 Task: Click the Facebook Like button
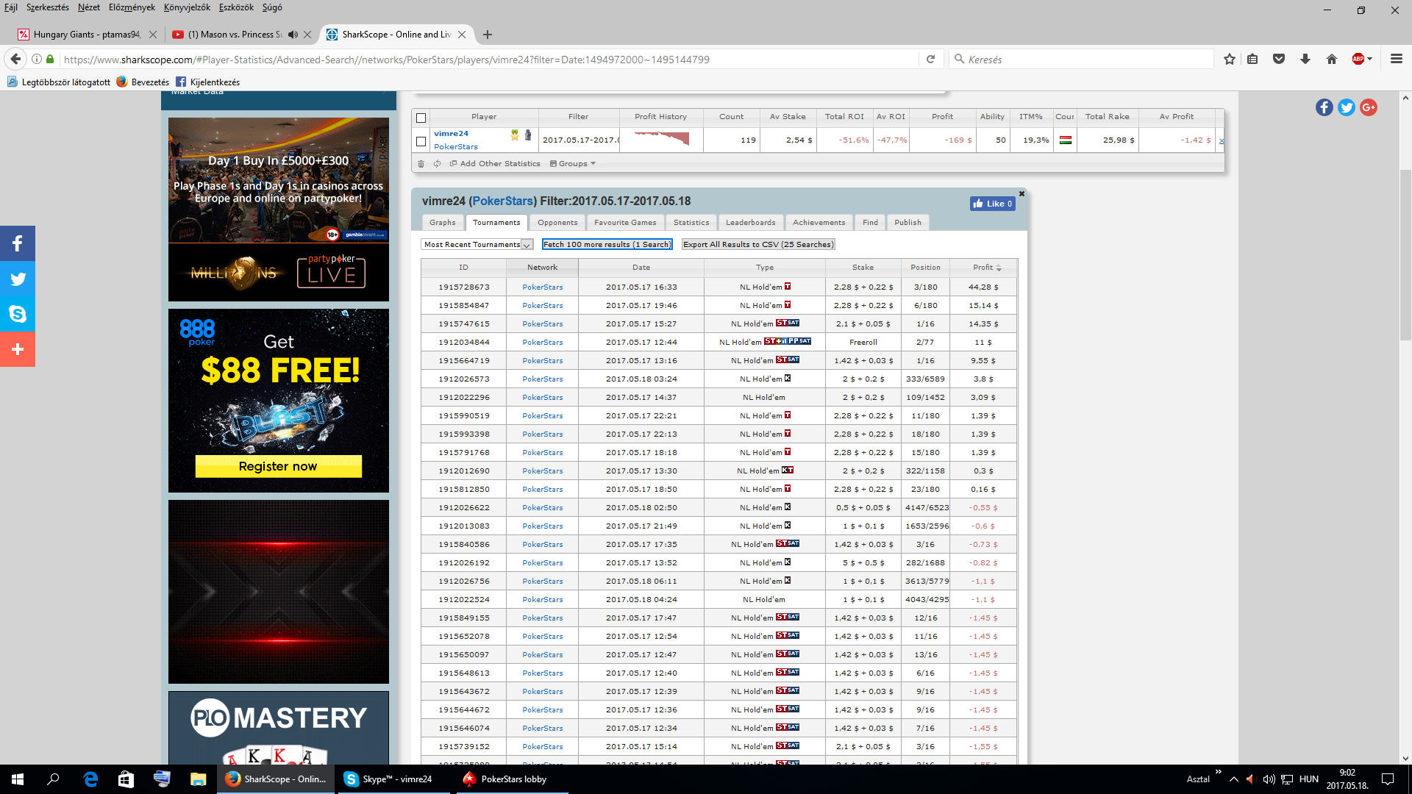992,204
